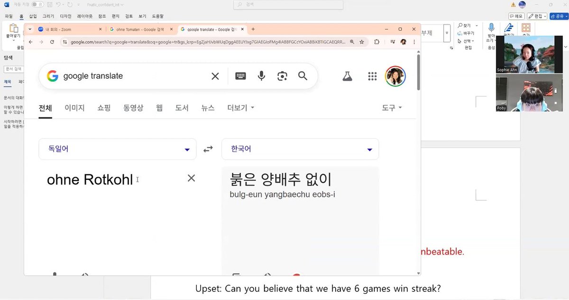Image resolution: width=569 pixels, height=300 pixels.
Task: Select the 이미지 search tab
Action: click(x=74, y=108)
